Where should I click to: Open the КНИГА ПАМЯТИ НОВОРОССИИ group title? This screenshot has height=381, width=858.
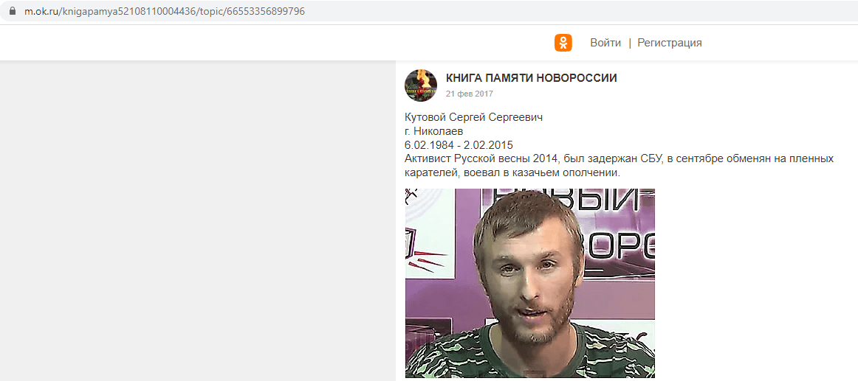coord(532,78)
